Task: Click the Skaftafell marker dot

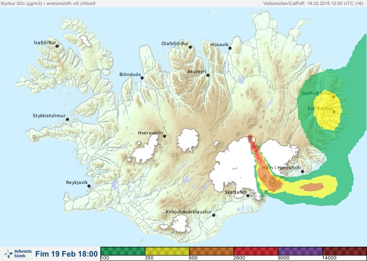Action: (248, 196)
